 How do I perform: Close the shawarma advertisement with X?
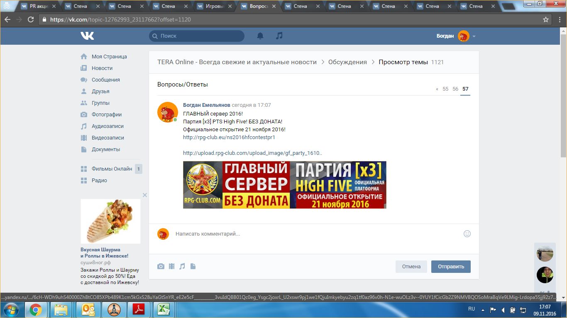click(145, 195)
